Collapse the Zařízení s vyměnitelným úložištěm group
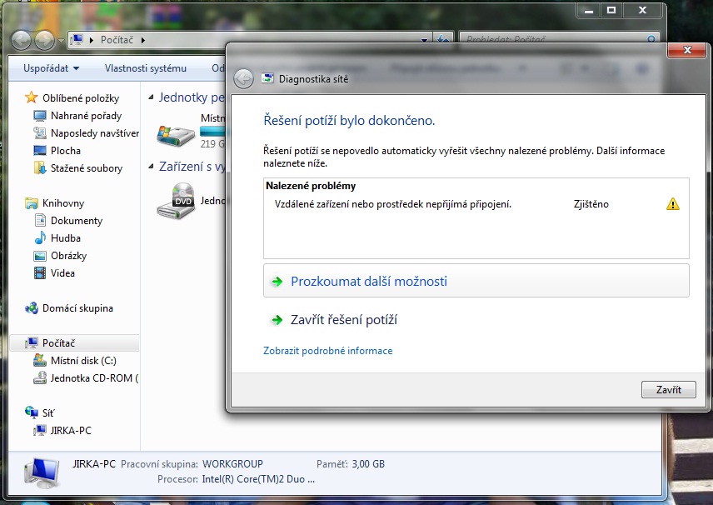 151,167
